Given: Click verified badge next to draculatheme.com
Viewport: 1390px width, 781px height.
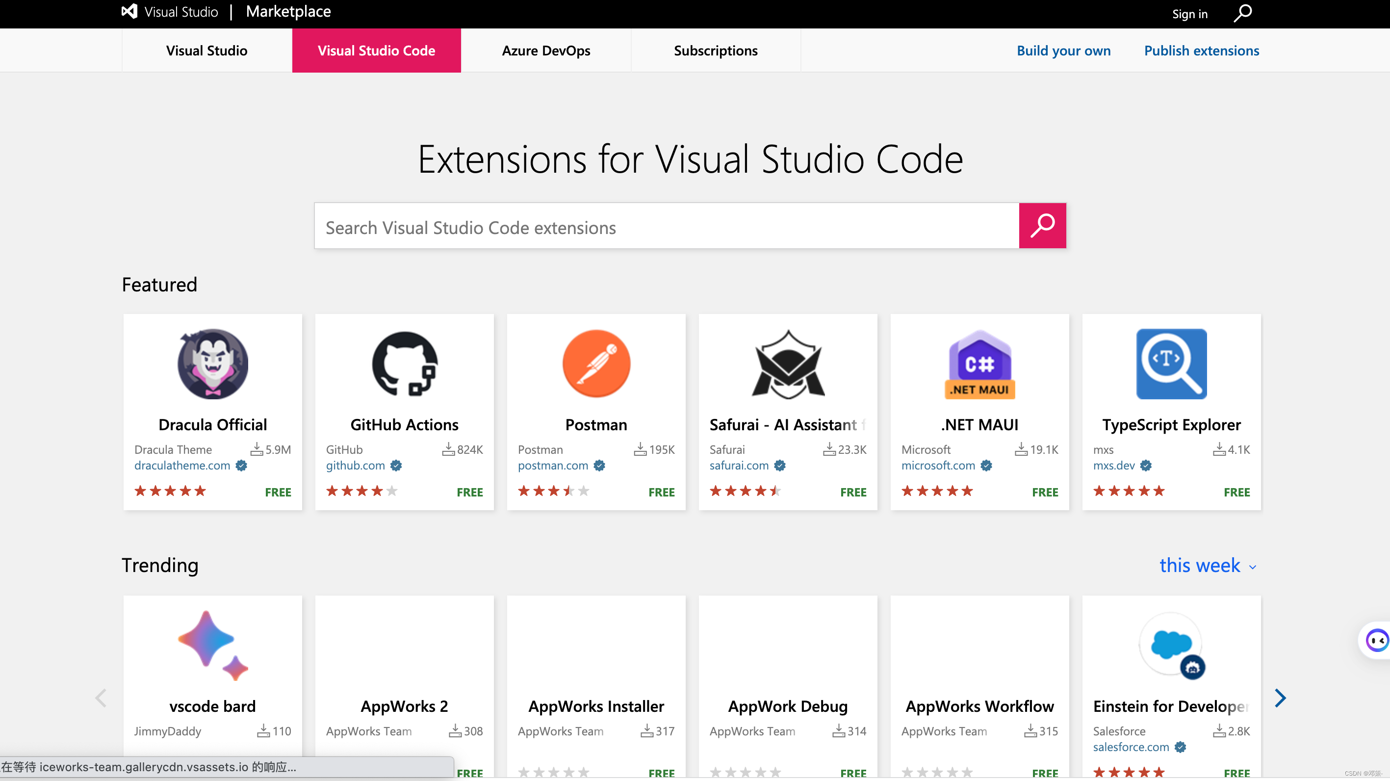Looking at the screenshot, I should tap(241, 465).
